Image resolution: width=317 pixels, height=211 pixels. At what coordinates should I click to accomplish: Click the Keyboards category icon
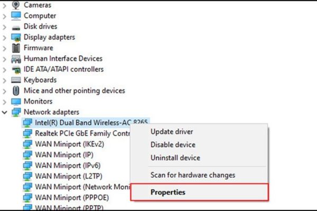point(16,80)
